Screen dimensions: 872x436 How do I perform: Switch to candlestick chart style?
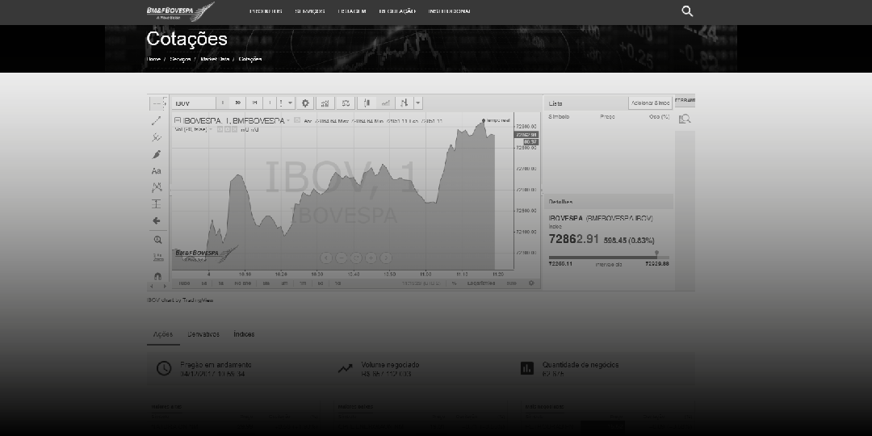coord(367,103)
